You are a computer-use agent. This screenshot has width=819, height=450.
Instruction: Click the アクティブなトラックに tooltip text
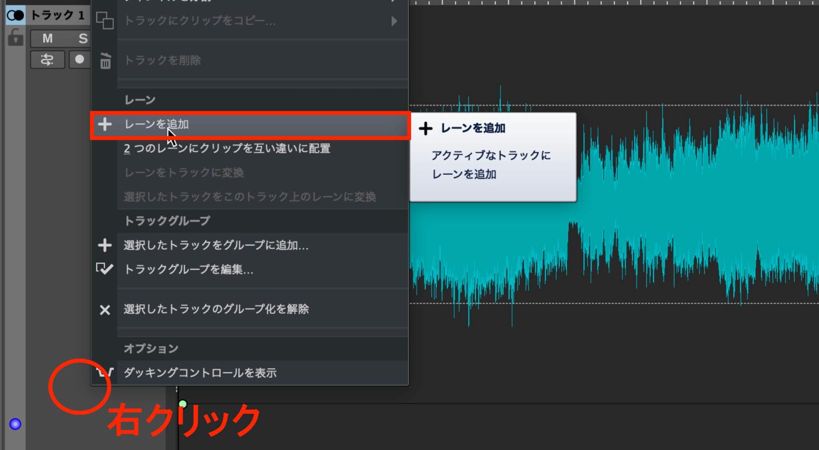coord(491,155)
